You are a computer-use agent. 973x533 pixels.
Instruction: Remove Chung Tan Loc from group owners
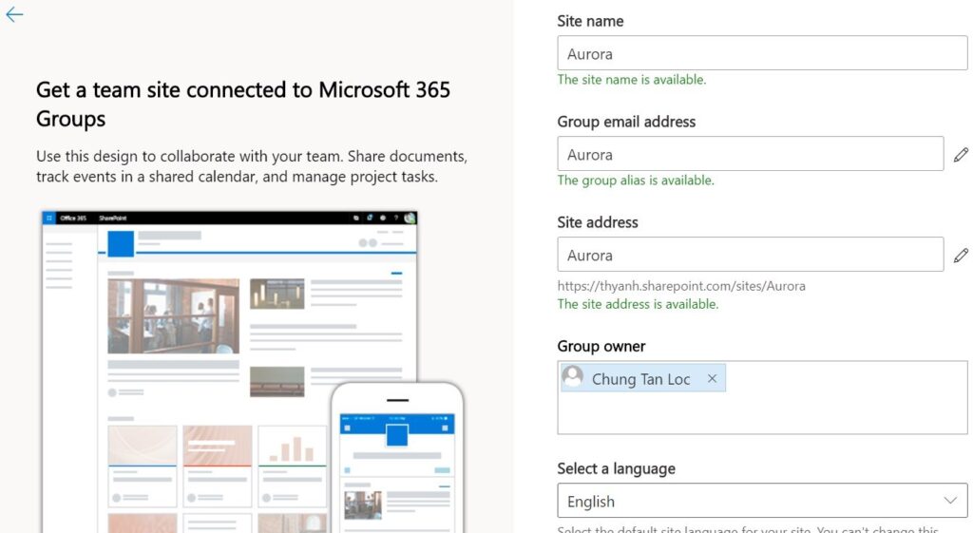click(712, 378)
